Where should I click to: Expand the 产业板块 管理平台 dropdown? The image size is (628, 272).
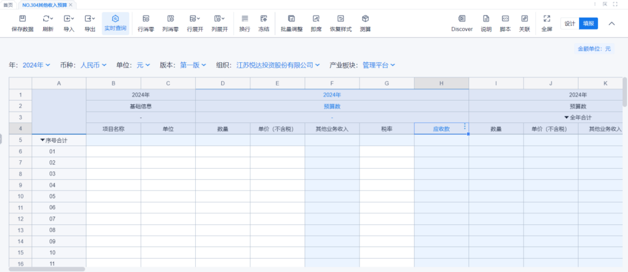click(x=379, y=65)
